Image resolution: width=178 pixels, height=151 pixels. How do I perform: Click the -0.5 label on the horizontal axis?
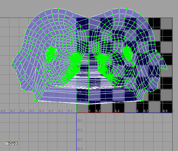31,111
